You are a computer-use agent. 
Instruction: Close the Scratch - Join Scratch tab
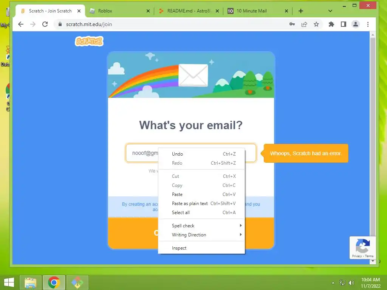(79, 11)
